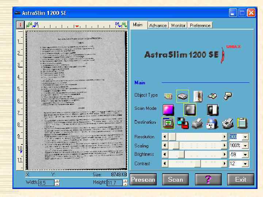Decrease Scaling with left arrow
This screenshot has width=263, height=197.
[165, 146]
